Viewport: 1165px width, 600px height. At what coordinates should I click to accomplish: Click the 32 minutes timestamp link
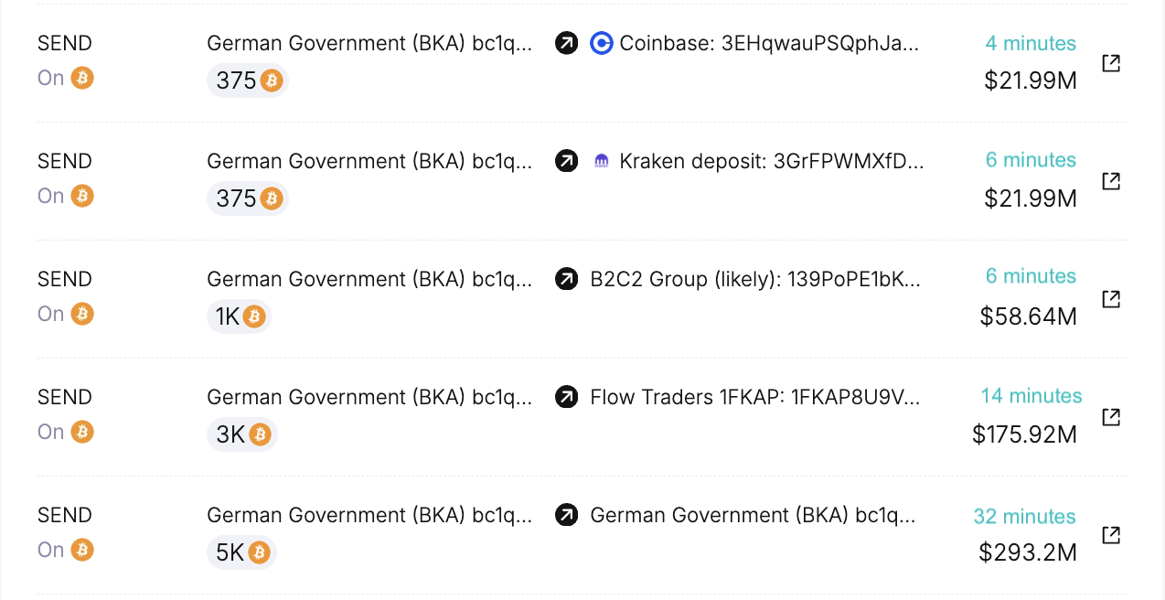pos(1024,517)
